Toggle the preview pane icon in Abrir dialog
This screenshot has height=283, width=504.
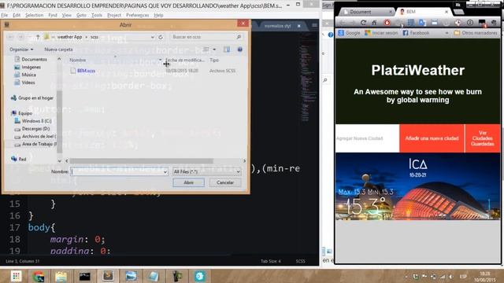(227, 50)
